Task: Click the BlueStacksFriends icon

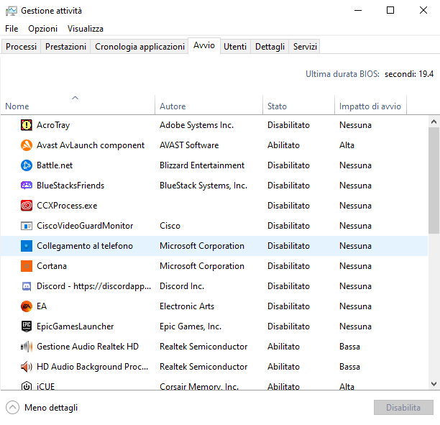Action: point(27,186)
